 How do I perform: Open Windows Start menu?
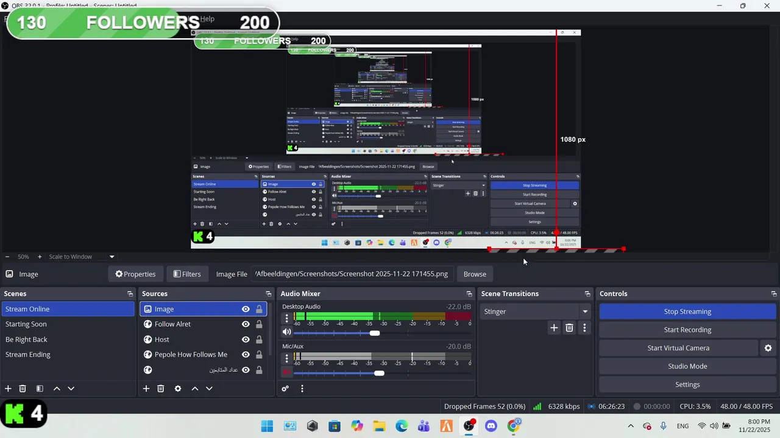coord(268,426)
